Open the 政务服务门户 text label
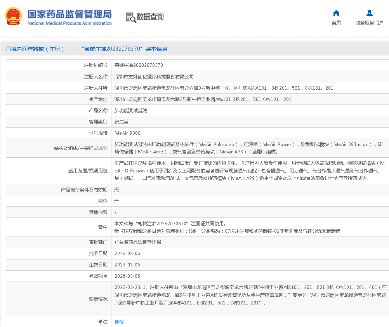The image size is (389, 327). click(x=369, y=23)
